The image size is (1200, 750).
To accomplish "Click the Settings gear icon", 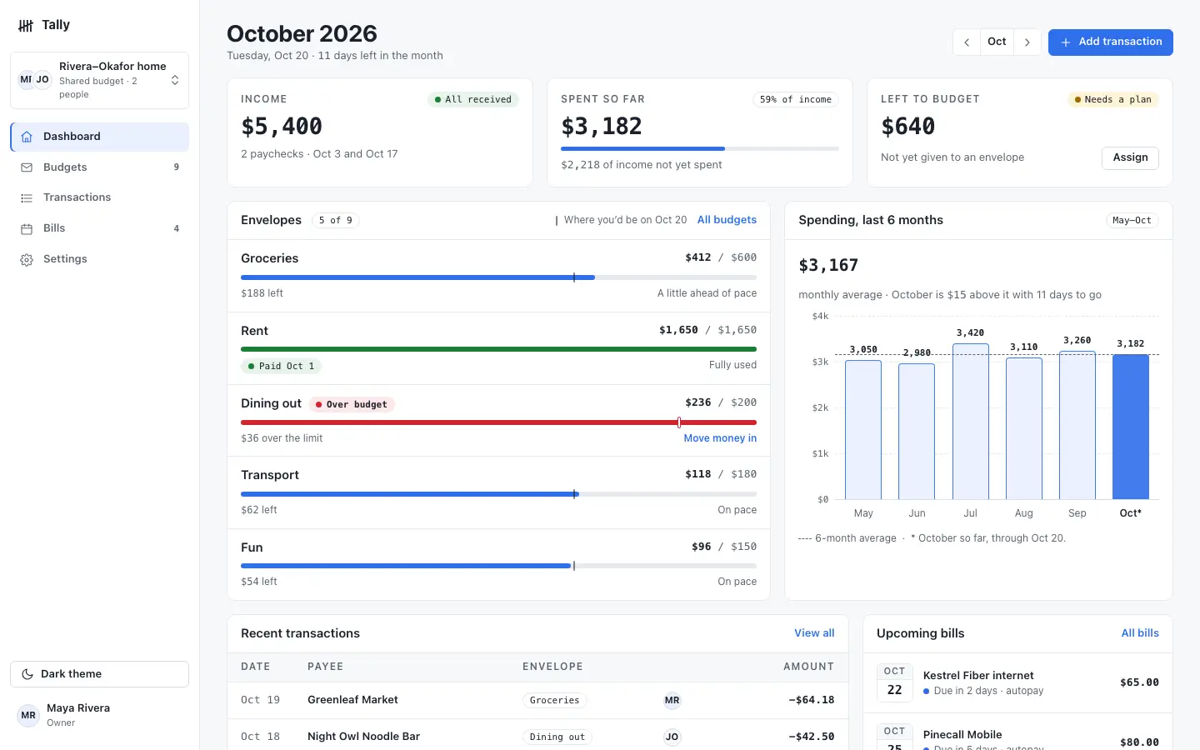I will (27, 259).
